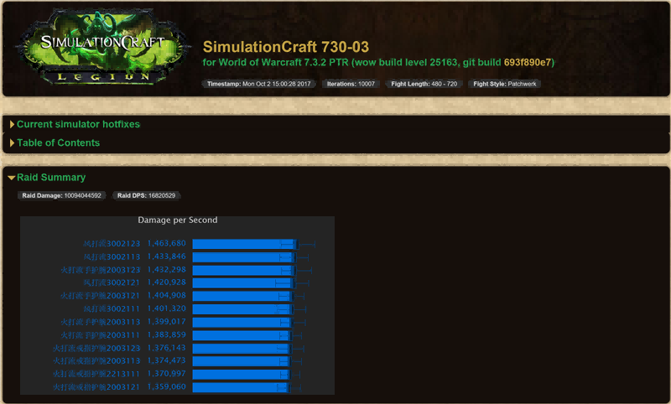Click the Timestamp Mon Oct 2 badge

[x=259, y=84]
